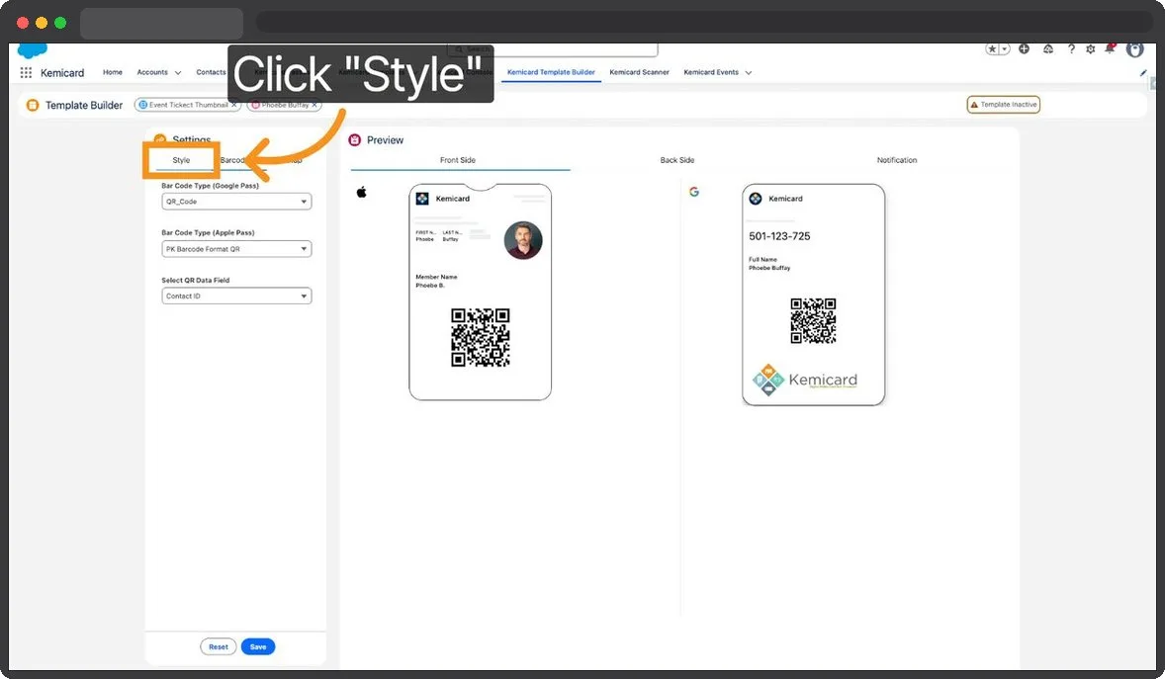This screenshot has height=679, width=1165.
Task: Switch to the Notification preview tab
Action: pos(897,160)
